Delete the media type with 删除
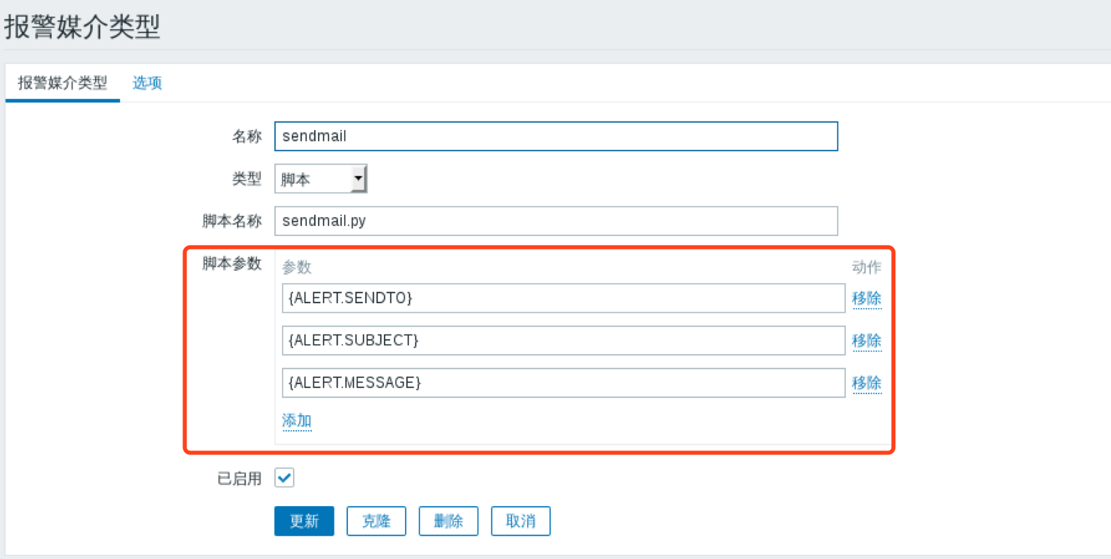 [x=448, y=521]
